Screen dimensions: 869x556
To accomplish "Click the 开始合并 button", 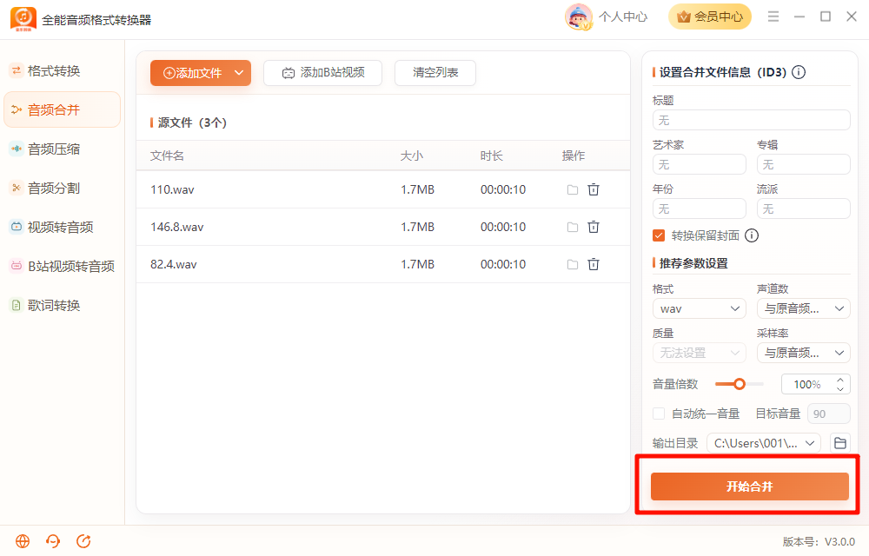I will coord(749,486).
